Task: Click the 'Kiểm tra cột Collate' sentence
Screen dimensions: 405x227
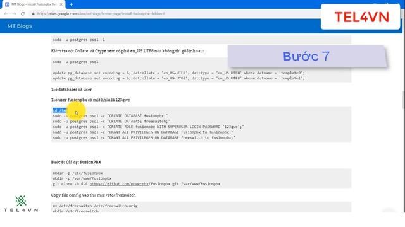Action: click(127, 51)
